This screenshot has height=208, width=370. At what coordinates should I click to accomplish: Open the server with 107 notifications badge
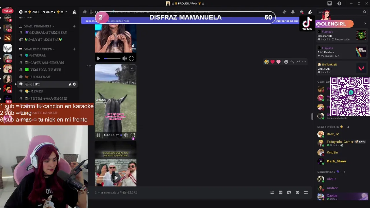click(8, 58)
